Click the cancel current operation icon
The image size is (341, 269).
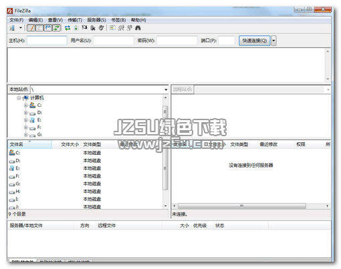coord(84,27)
